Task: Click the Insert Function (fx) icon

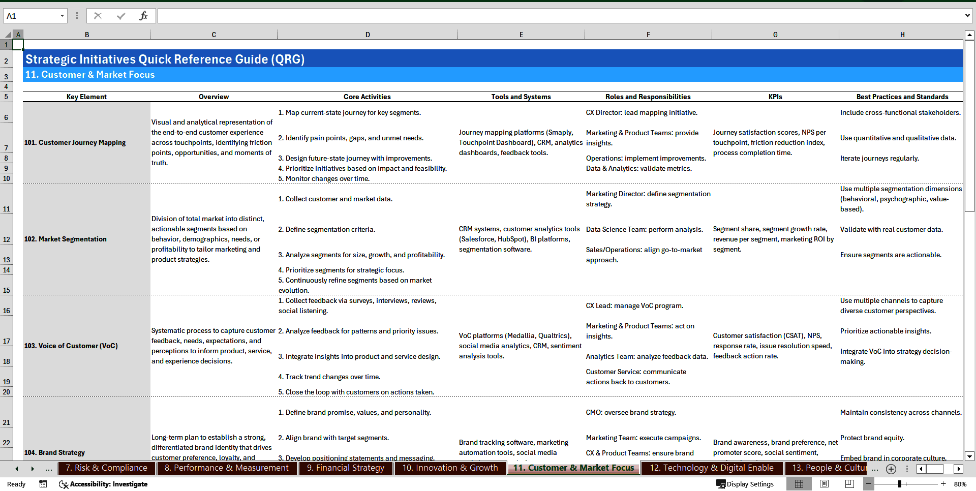Action: [x=144, y=16]
